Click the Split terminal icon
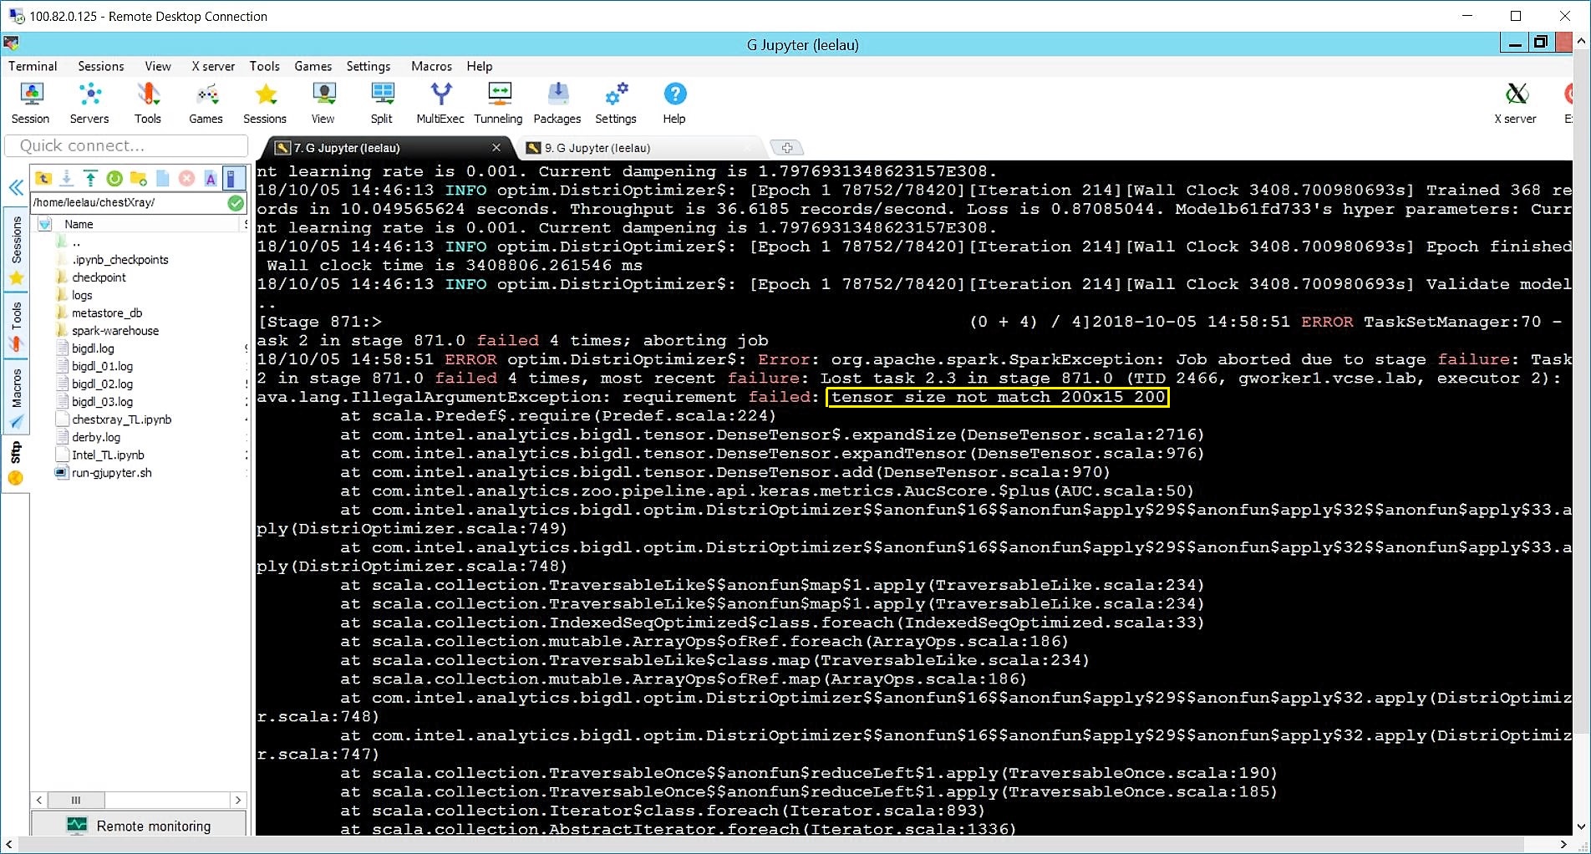 (382, 104)
